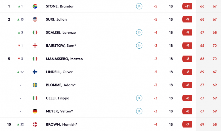Click the England flag beside Bairstow
The height and width of the screenshot is (131, 221).
pos(35,45)
